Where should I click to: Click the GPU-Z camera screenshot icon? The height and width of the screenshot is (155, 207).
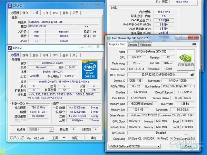(194, 44)
